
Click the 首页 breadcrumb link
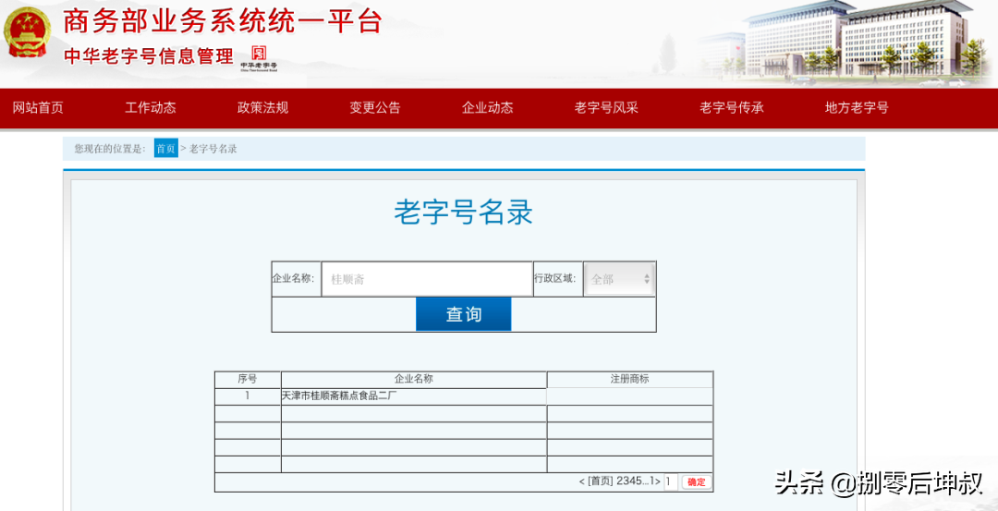tap(166, 149)
